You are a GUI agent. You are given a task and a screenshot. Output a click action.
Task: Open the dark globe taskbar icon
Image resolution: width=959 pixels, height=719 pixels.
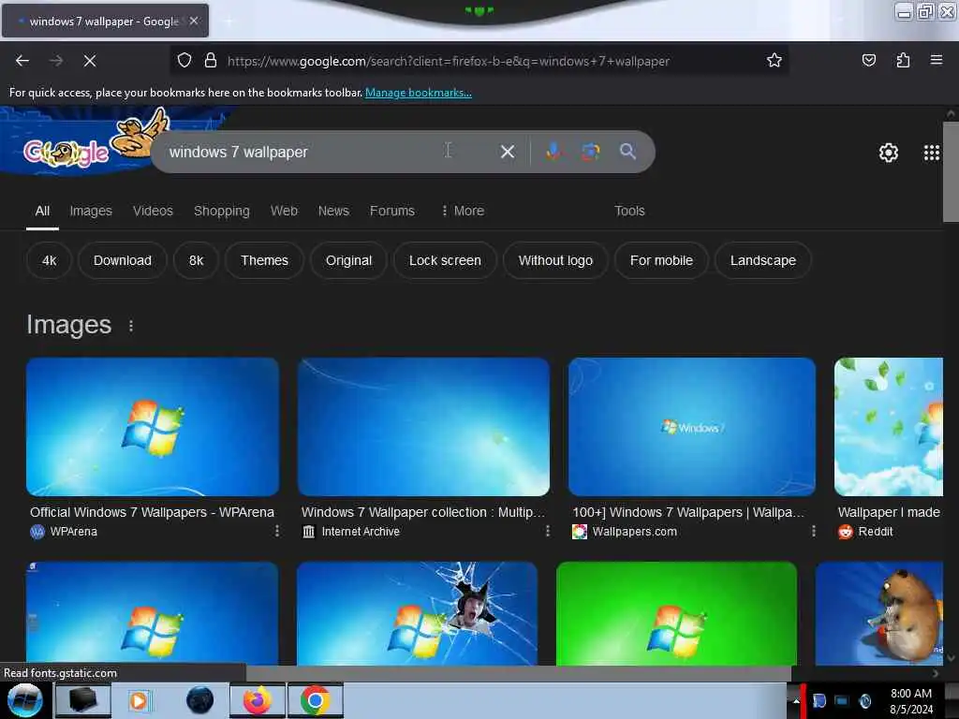tap(199, 700)
